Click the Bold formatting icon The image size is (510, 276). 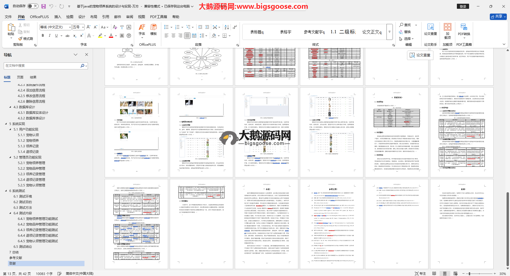point(43,36)
